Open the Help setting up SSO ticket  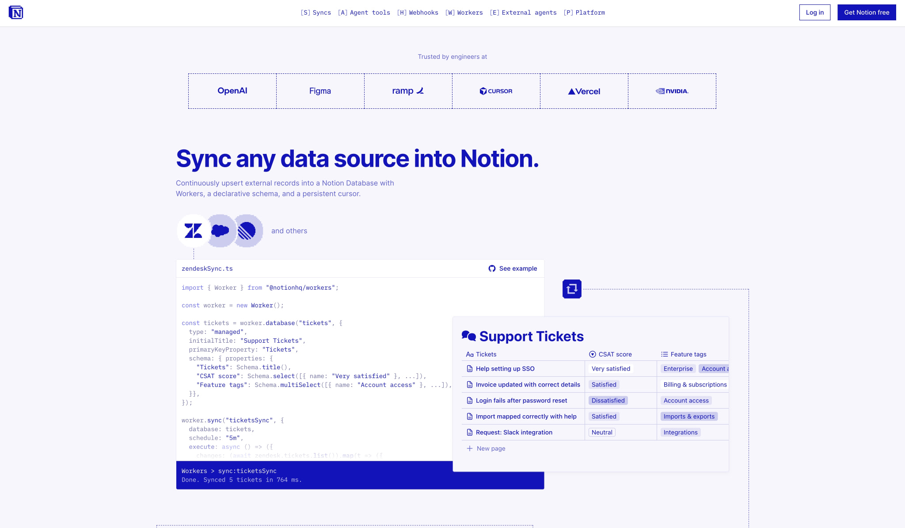click(505, 369)
